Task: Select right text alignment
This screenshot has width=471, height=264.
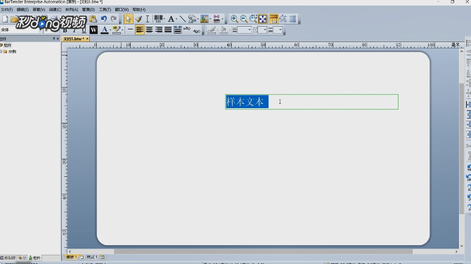Action: 159,29
